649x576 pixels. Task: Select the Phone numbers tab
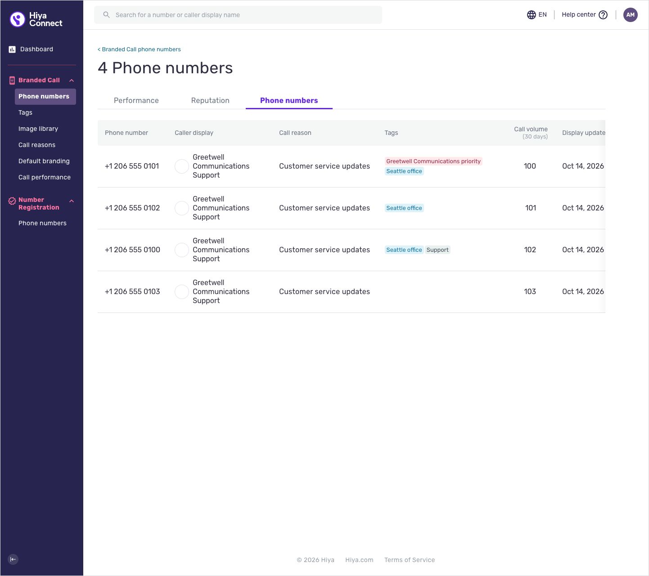(289, 100)
